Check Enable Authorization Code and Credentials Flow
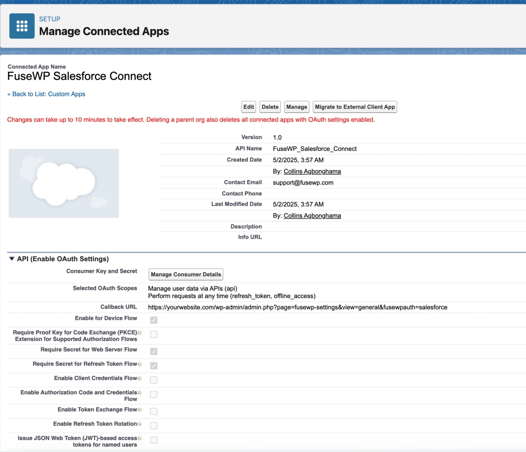 point(154,394)
